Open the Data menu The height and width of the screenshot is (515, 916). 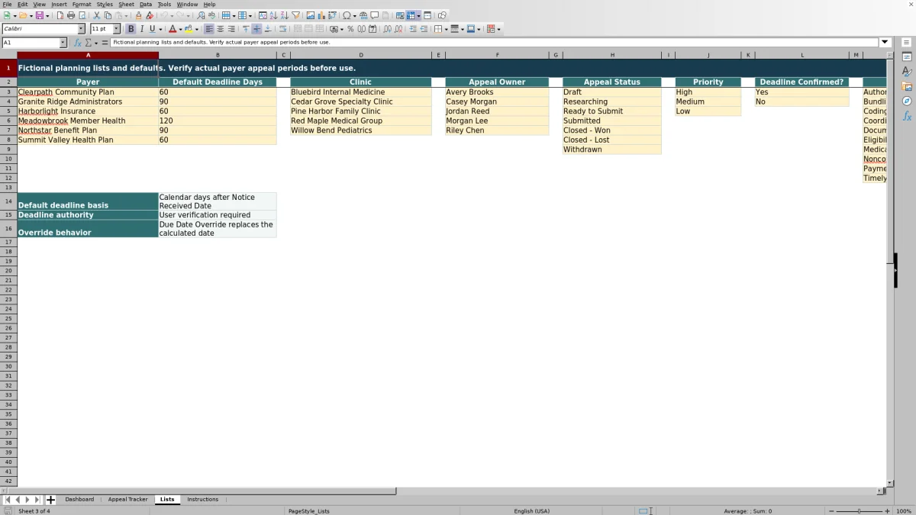[146, 5]
